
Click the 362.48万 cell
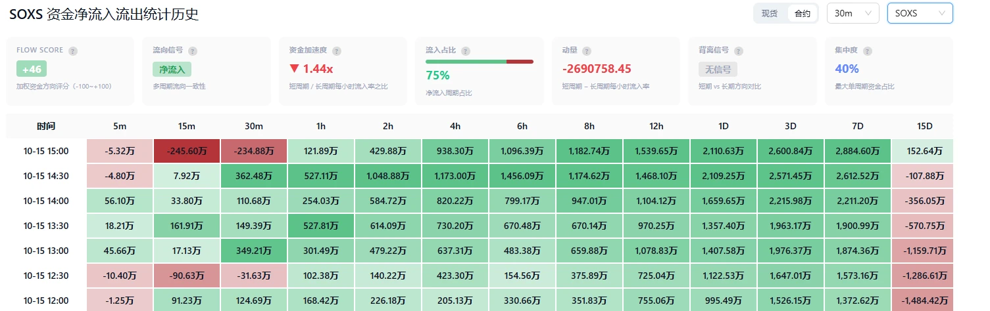pos(254,176)
